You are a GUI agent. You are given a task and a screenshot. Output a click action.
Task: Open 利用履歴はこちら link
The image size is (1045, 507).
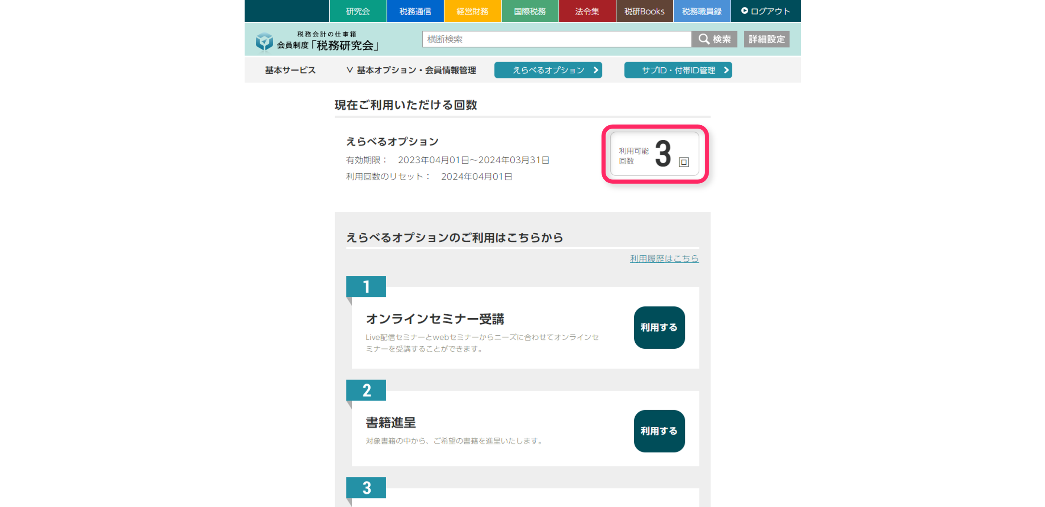(x=664, y=258)
